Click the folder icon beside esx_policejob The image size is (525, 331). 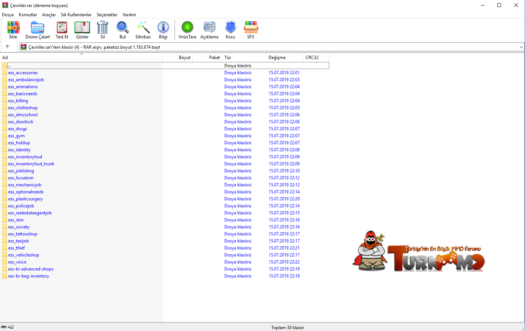click(4, 206)
